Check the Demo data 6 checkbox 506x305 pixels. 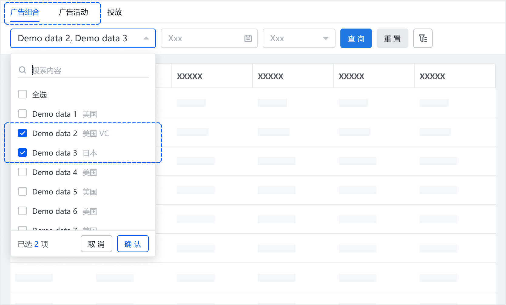coord(22,211)
